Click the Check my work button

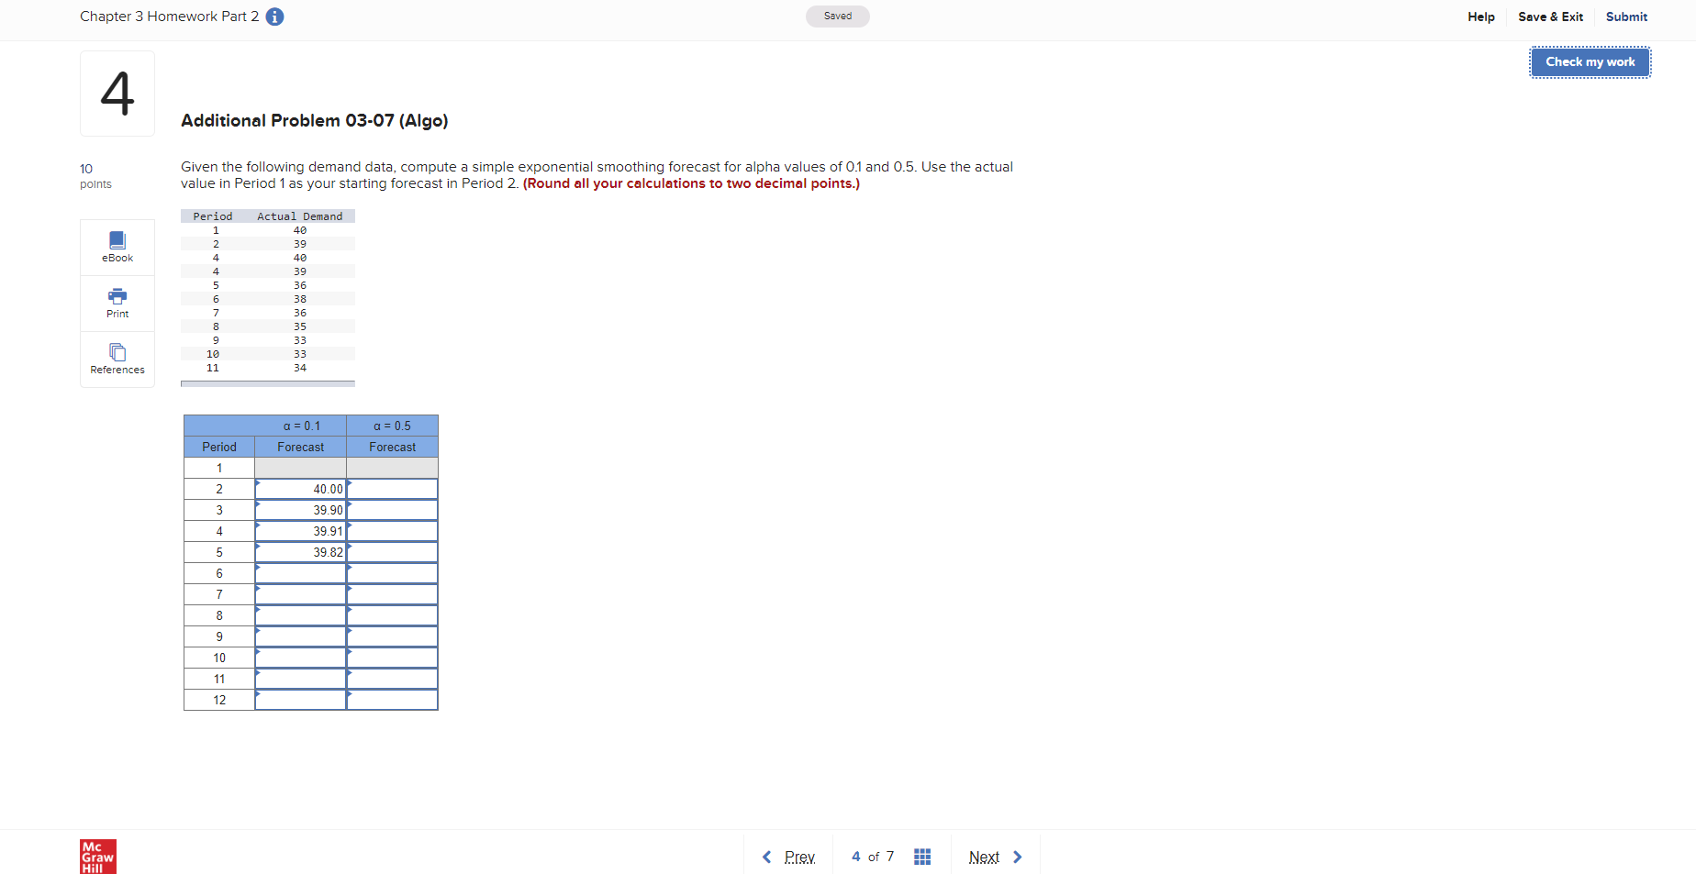pyautogui.click(x=1590, y=62)
